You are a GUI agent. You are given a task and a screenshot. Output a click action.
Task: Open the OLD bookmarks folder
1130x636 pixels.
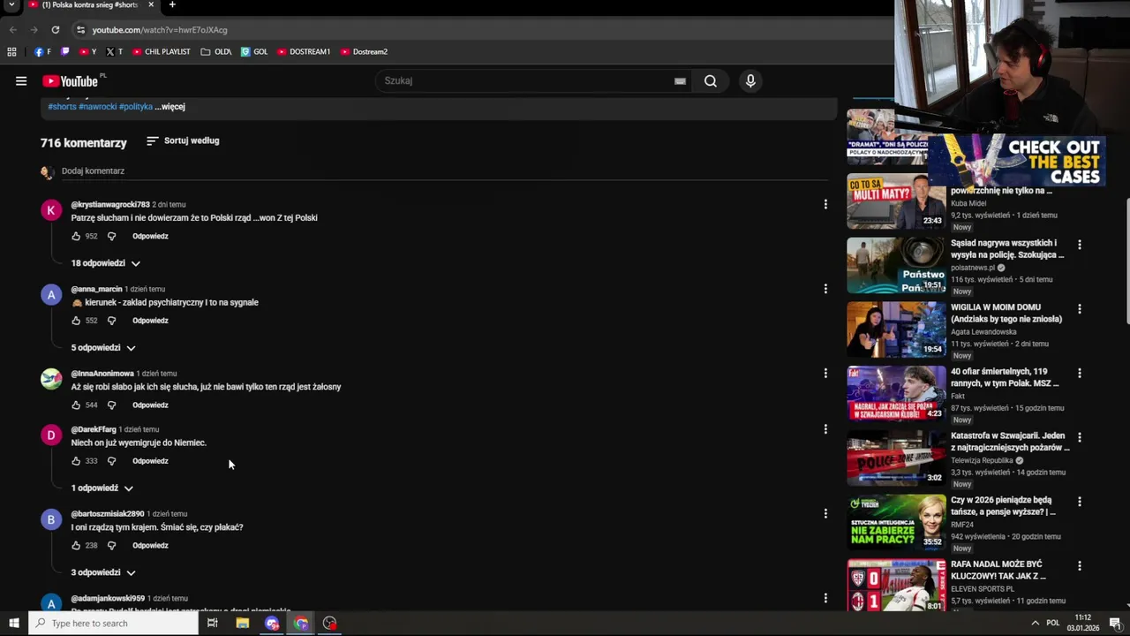tap(216, 52)
